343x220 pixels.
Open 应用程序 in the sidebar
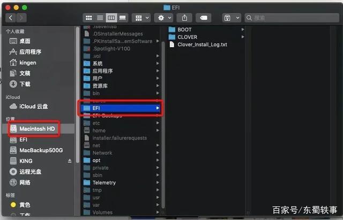point(30,52)
